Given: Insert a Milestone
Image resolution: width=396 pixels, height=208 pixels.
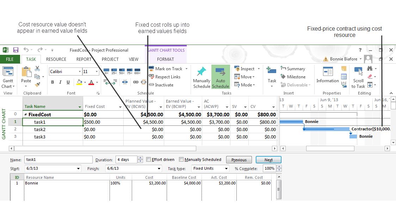Looking at the screenshot, I should pos(293,77).
